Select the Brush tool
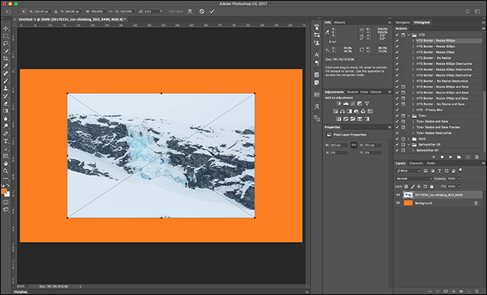Image resolution: width=487 pixels, height=295 pixels. [5, 81]
